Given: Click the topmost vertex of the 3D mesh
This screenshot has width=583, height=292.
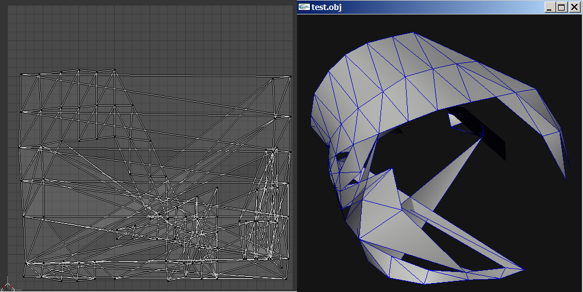Looking at the screenshot, I should coord(413,33).
